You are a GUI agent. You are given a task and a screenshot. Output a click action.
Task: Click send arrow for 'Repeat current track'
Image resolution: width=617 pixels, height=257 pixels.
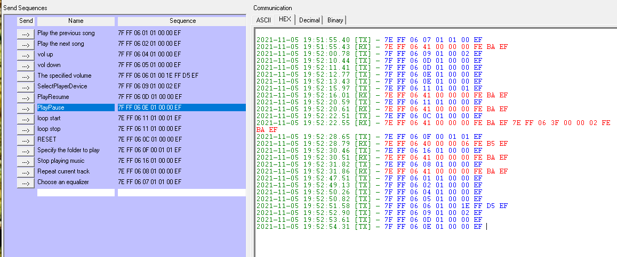(x=26, y=171)
